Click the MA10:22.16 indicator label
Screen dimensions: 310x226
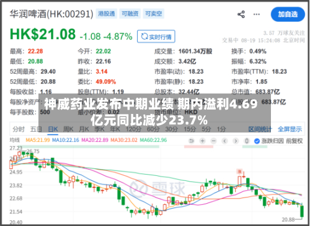pos(66,140)
